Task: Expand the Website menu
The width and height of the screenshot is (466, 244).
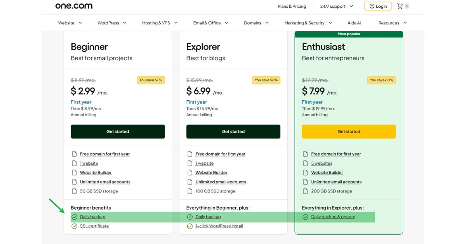Action: pos(70,23)
